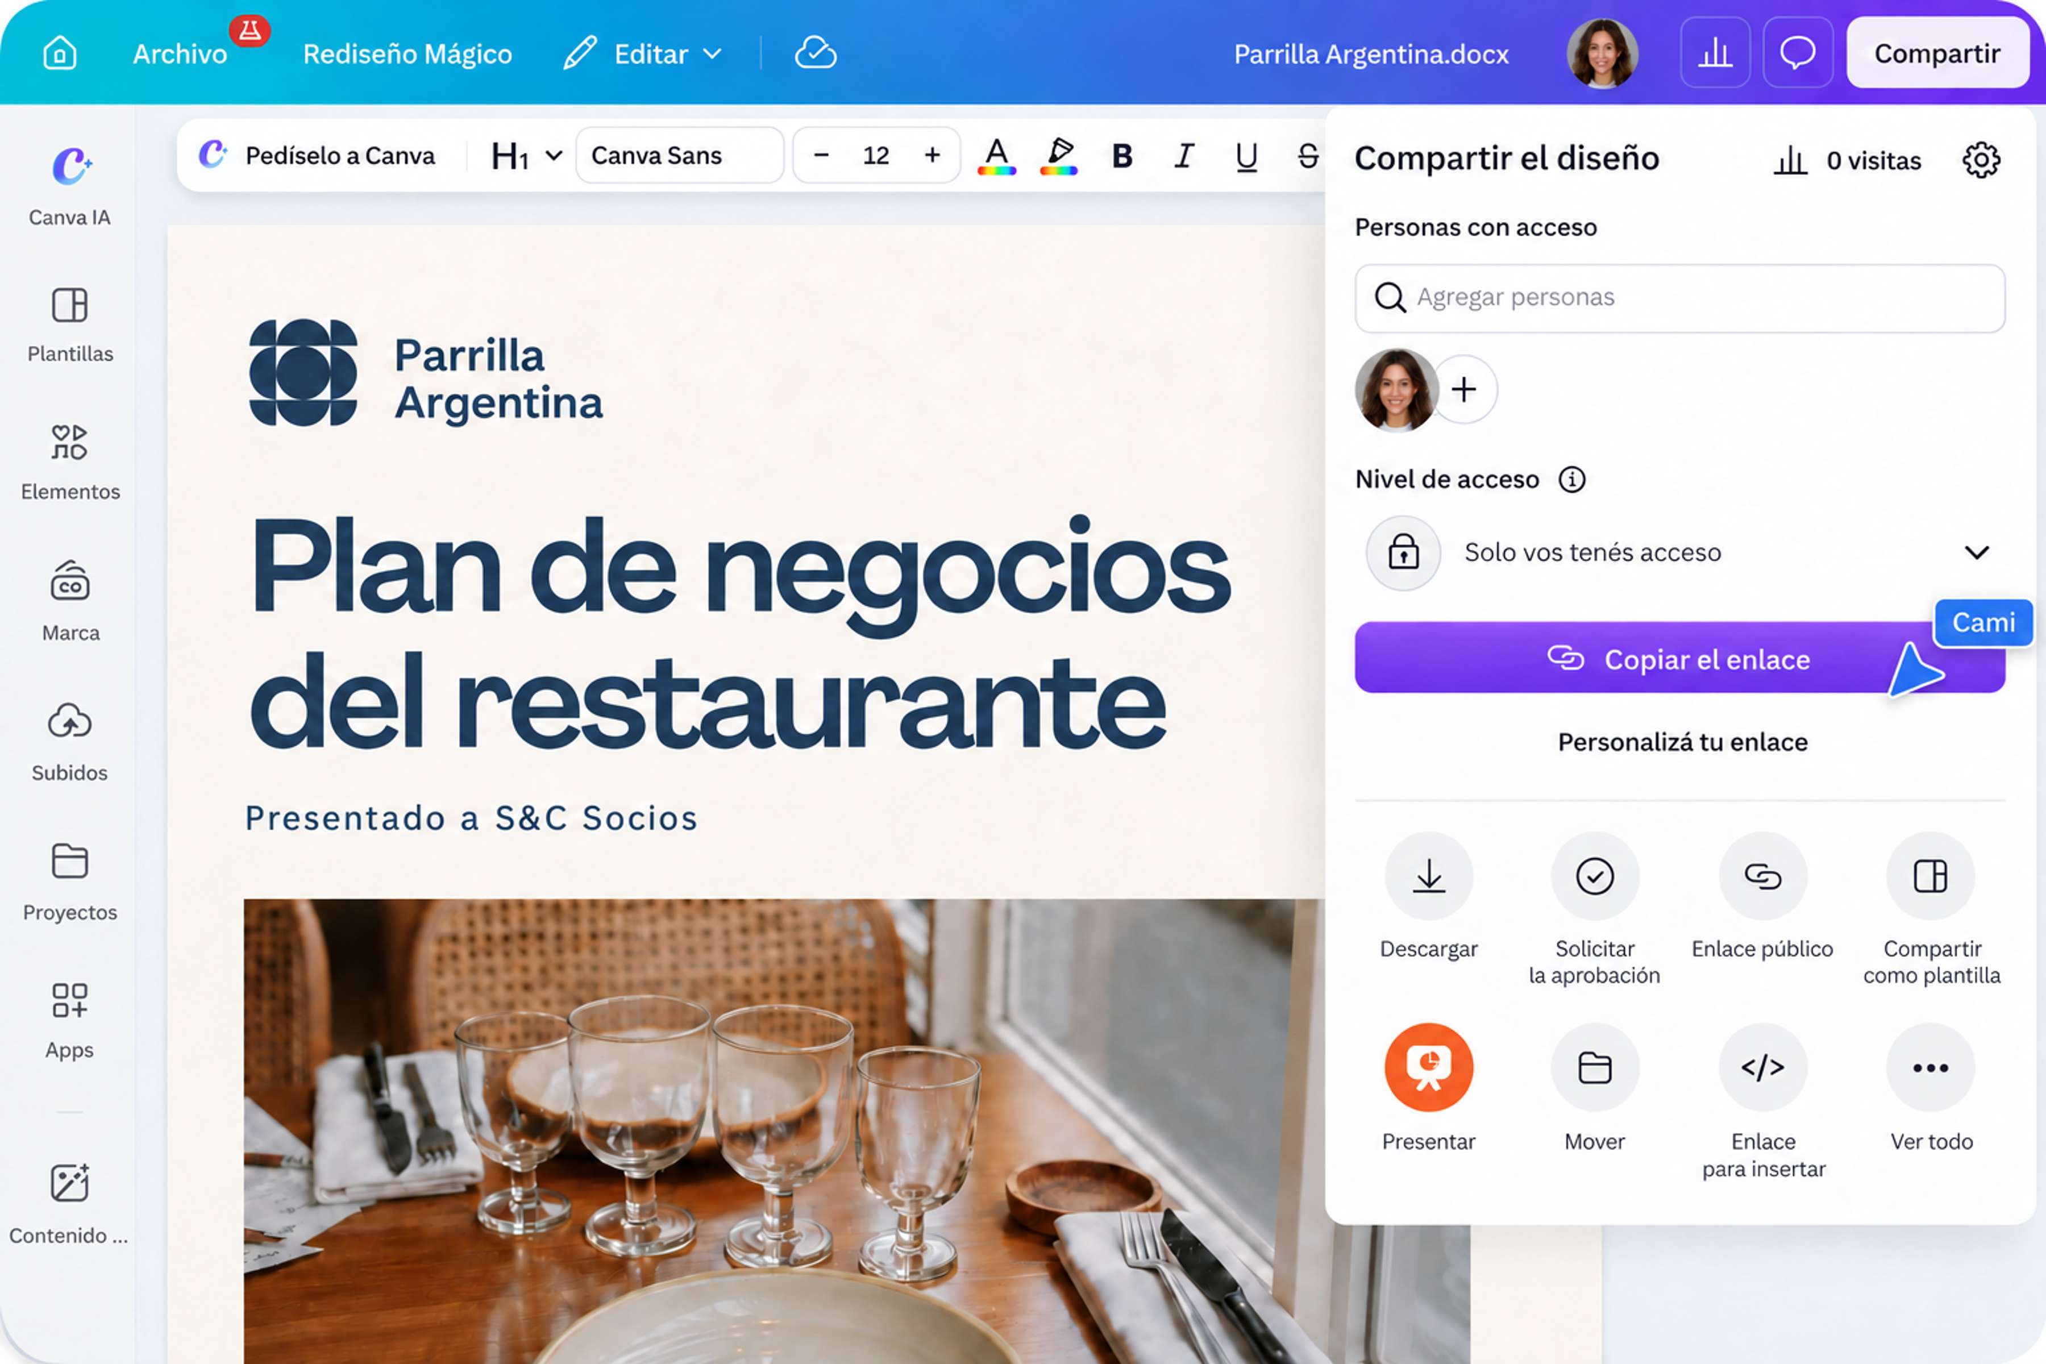The width and height of the screenshot is (2046, 1364).
Task: Select the Presentado a S&C Socios subtitle
Action: (x=472, y=818)
